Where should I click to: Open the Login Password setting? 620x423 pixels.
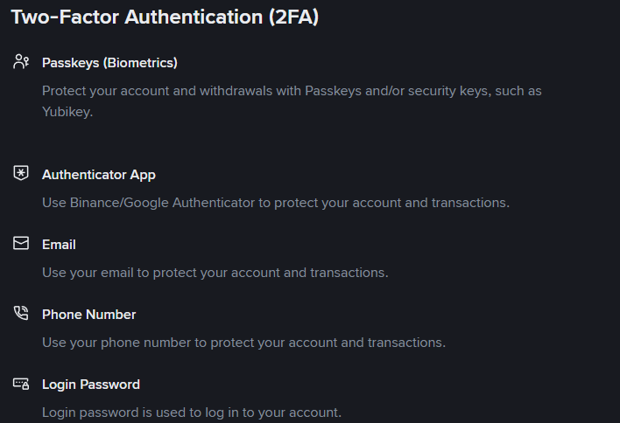tap(90, 385)
